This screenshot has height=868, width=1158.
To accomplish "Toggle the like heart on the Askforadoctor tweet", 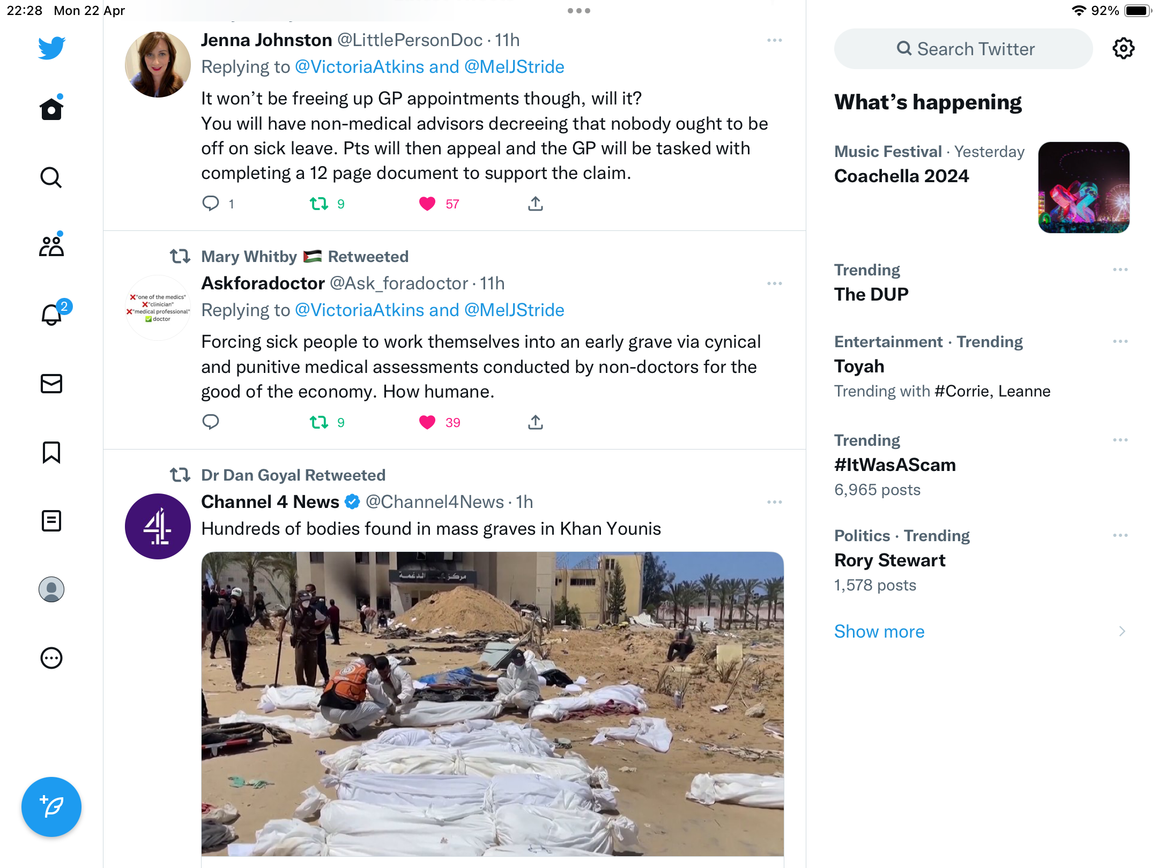I will [x=427, y=423].
